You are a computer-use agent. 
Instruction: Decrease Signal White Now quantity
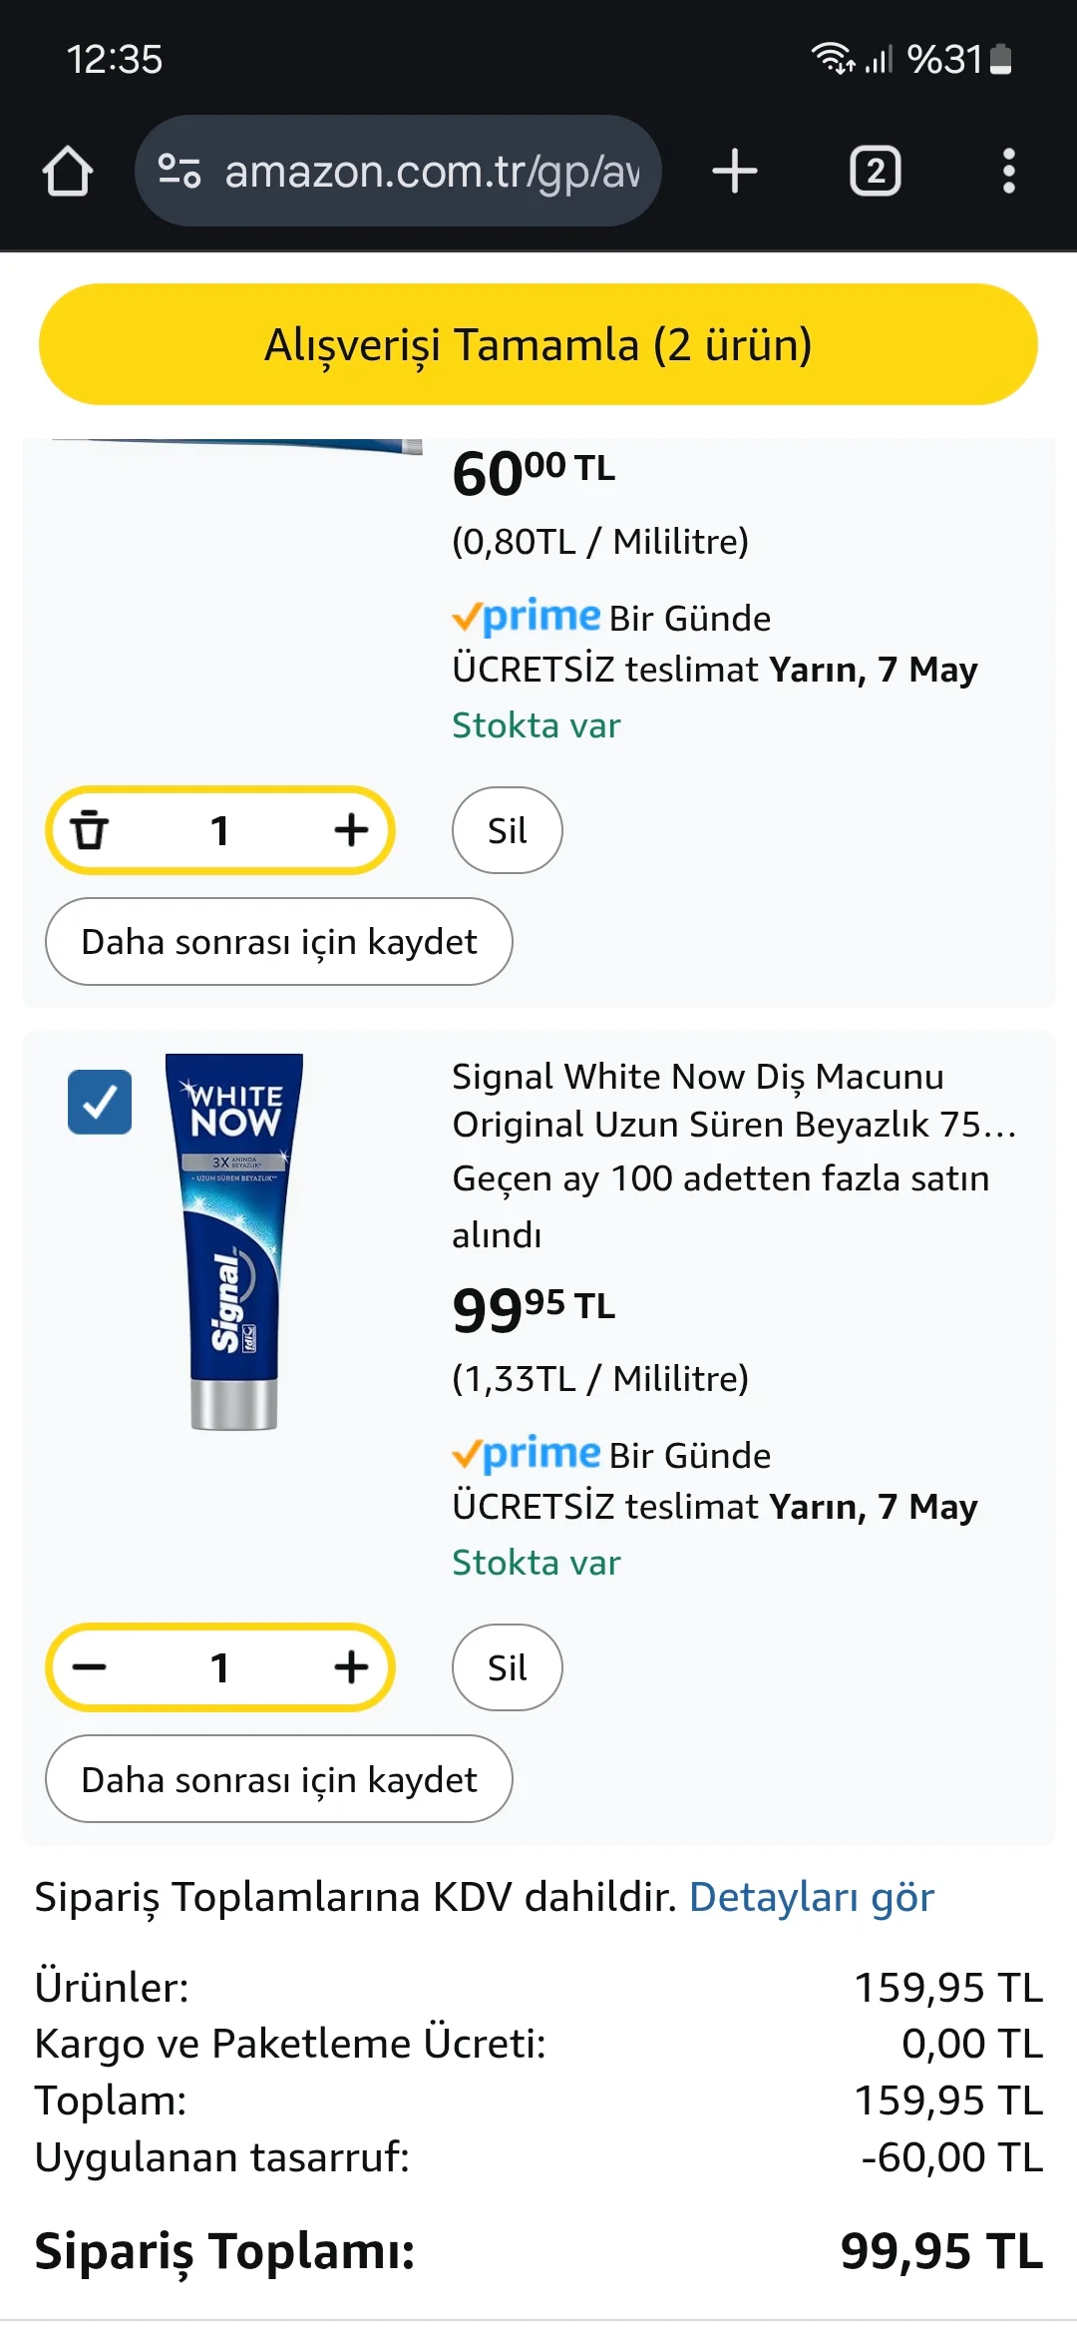point(90,1667)
